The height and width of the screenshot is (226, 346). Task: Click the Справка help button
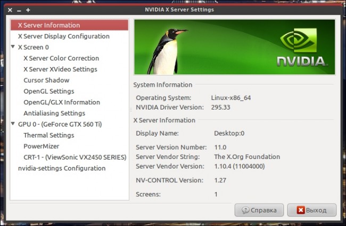[x=259, y=210]
